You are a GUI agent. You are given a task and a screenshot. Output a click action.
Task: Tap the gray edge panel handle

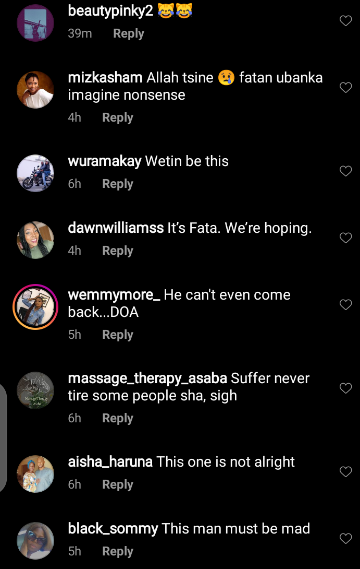[x=3, y=438]
